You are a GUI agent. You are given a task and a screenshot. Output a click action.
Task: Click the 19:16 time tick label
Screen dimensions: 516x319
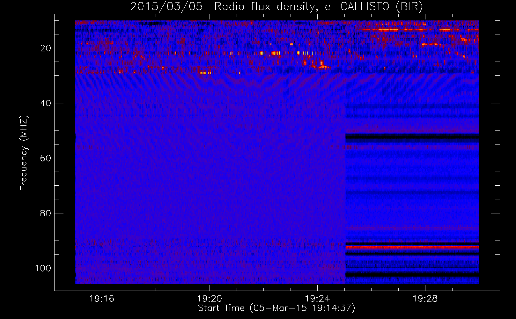102,299
